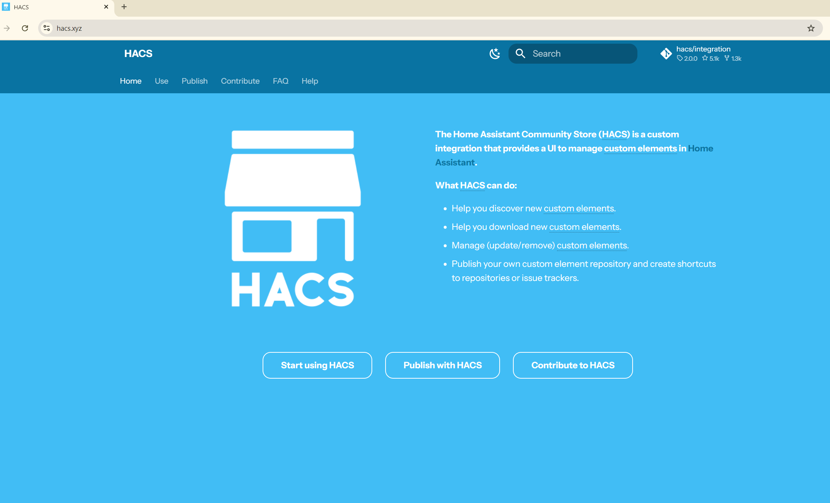Focus the Search input field
Image resolution: width=830 pixels, height=503 pixels.
[573, 54]
